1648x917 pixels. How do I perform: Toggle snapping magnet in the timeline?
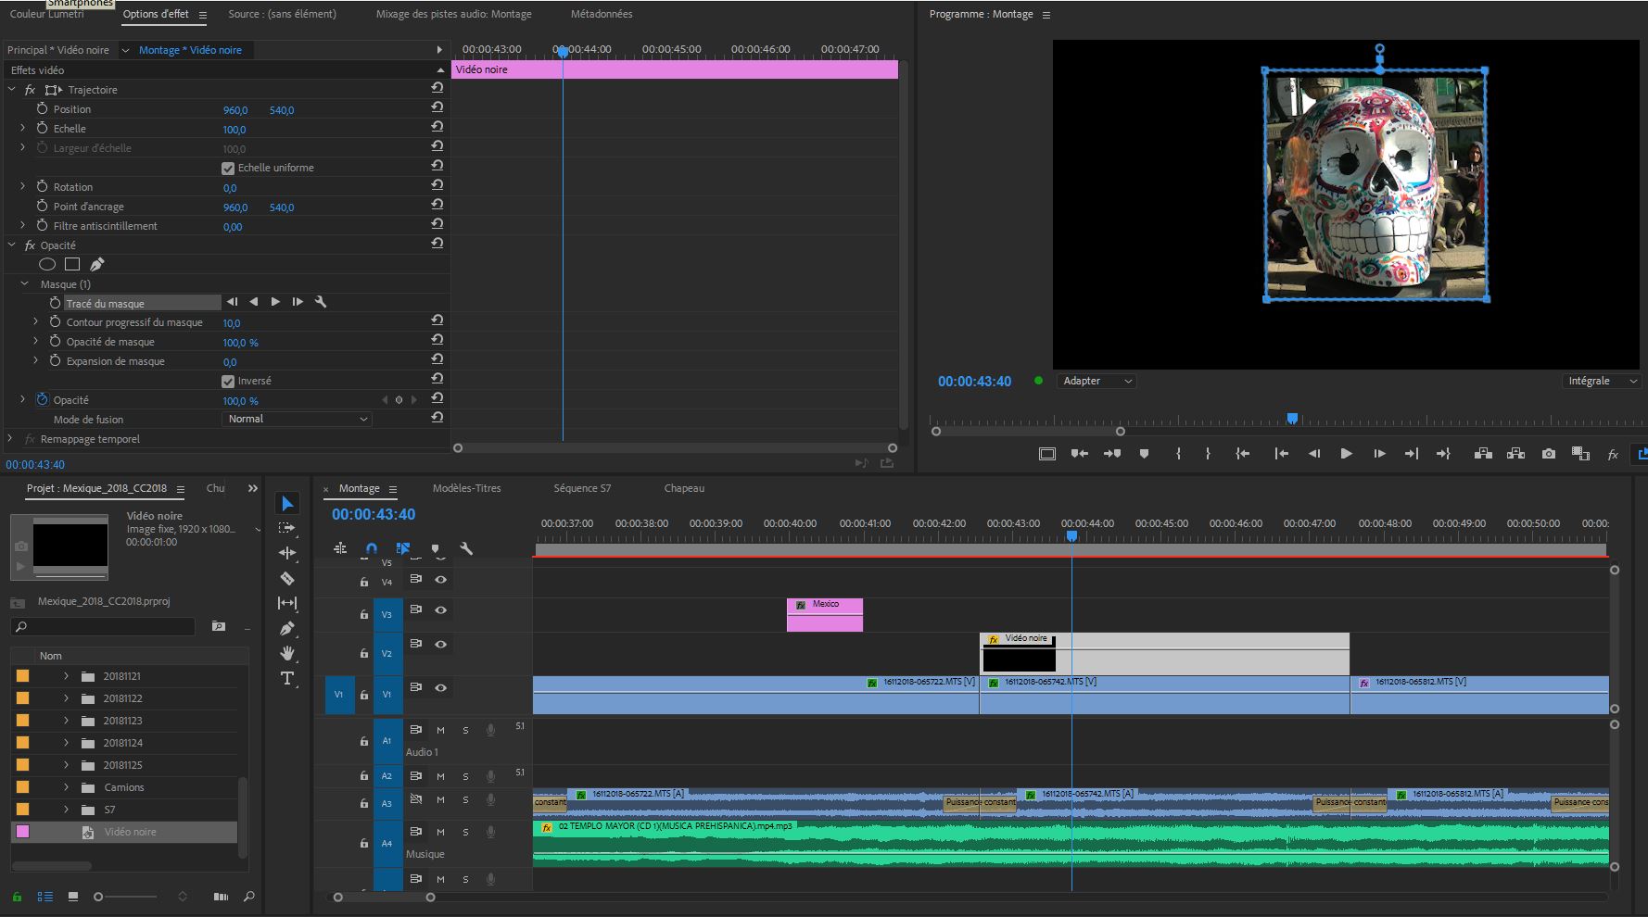(x=372, y=548)
